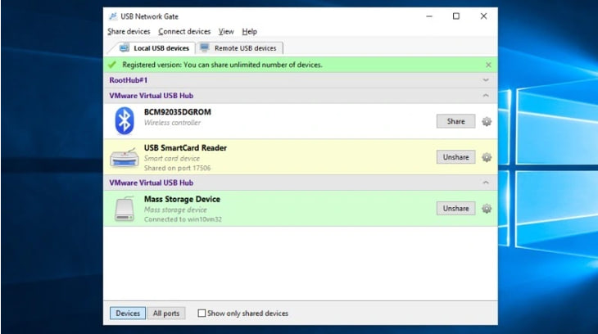Click the green checkmark registration icon

tap(111, 65)
